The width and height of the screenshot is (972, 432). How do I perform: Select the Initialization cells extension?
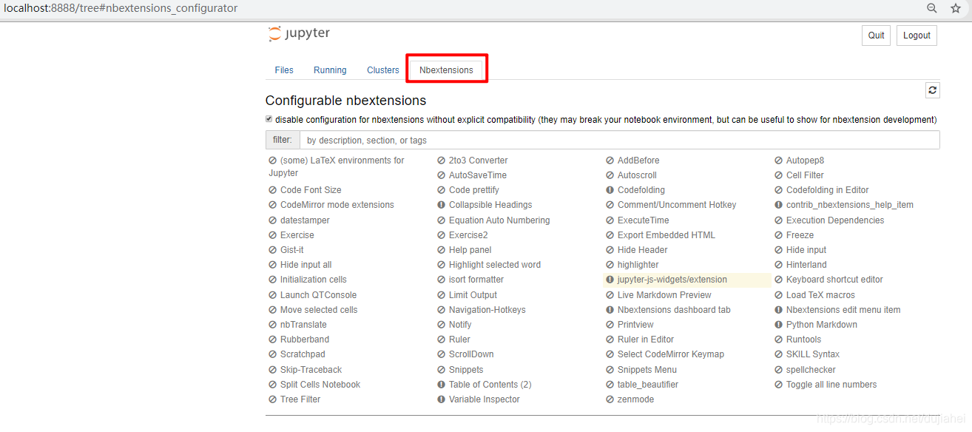coord(313,280)
